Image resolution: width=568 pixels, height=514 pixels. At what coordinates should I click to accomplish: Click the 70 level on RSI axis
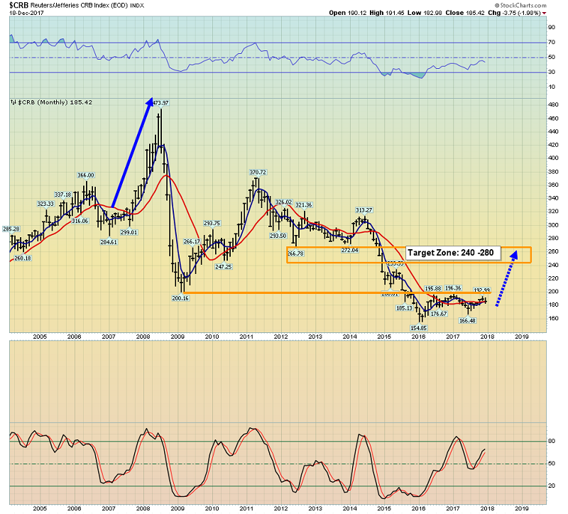[x=552, y=42]
